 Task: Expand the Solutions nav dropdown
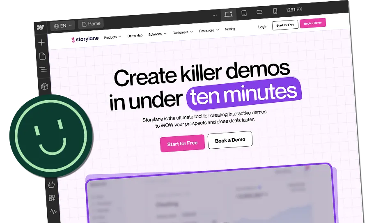tap(157, 34)
